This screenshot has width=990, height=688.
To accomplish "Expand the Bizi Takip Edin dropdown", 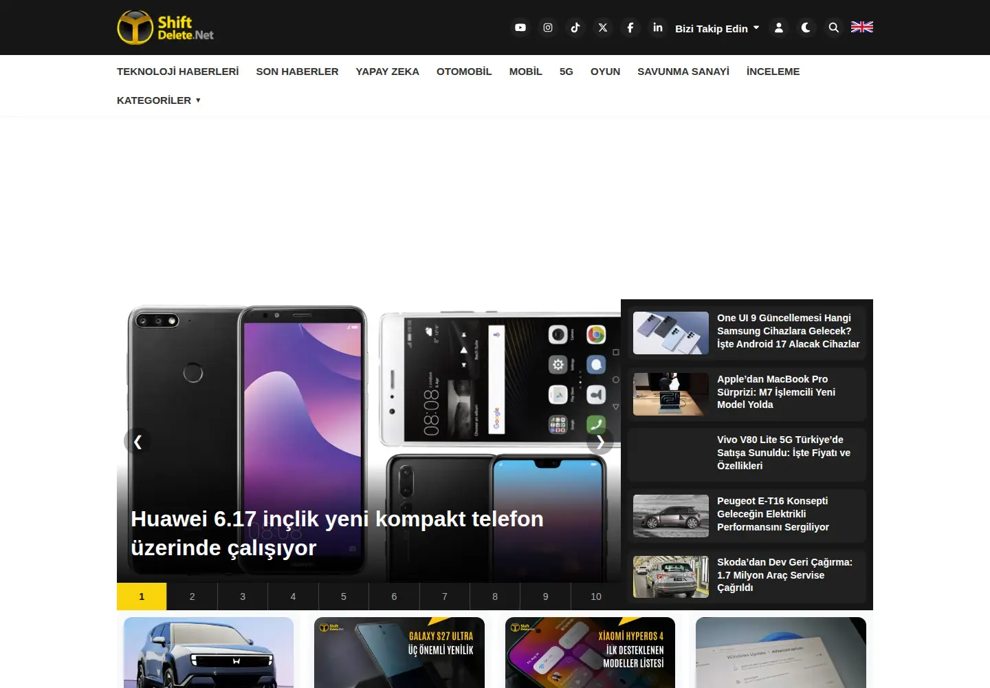I will (x=717, y=28).
